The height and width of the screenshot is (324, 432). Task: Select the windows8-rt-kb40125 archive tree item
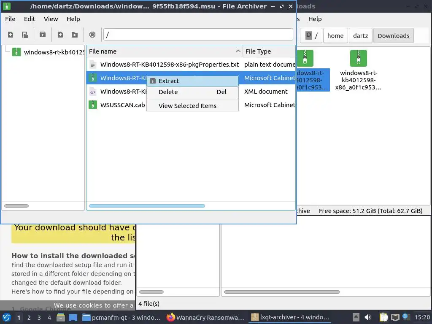click(x=49, y=52)
